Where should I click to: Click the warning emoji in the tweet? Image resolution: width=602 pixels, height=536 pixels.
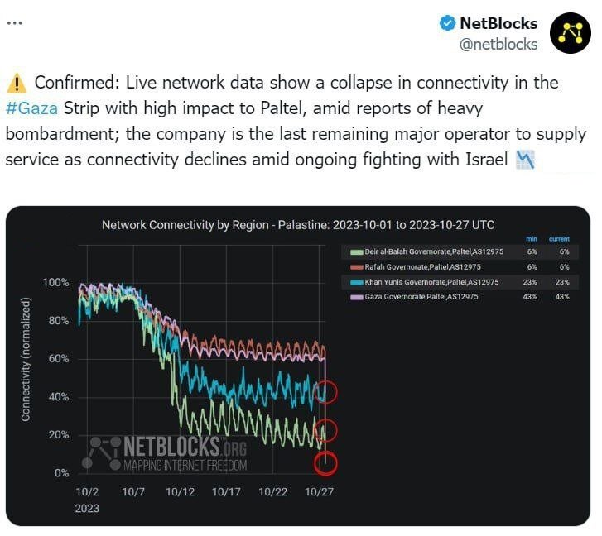17,84
